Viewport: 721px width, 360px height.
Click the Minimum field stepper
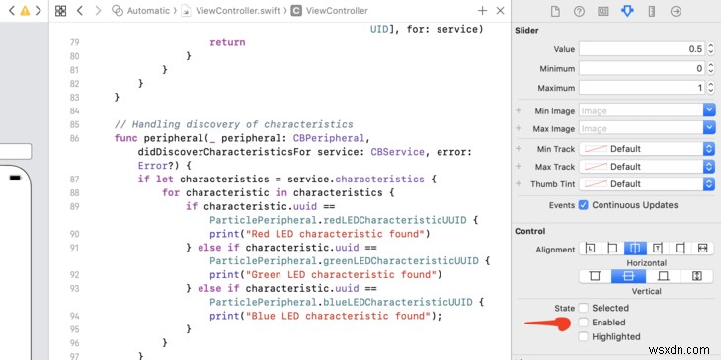pos(711,68)
